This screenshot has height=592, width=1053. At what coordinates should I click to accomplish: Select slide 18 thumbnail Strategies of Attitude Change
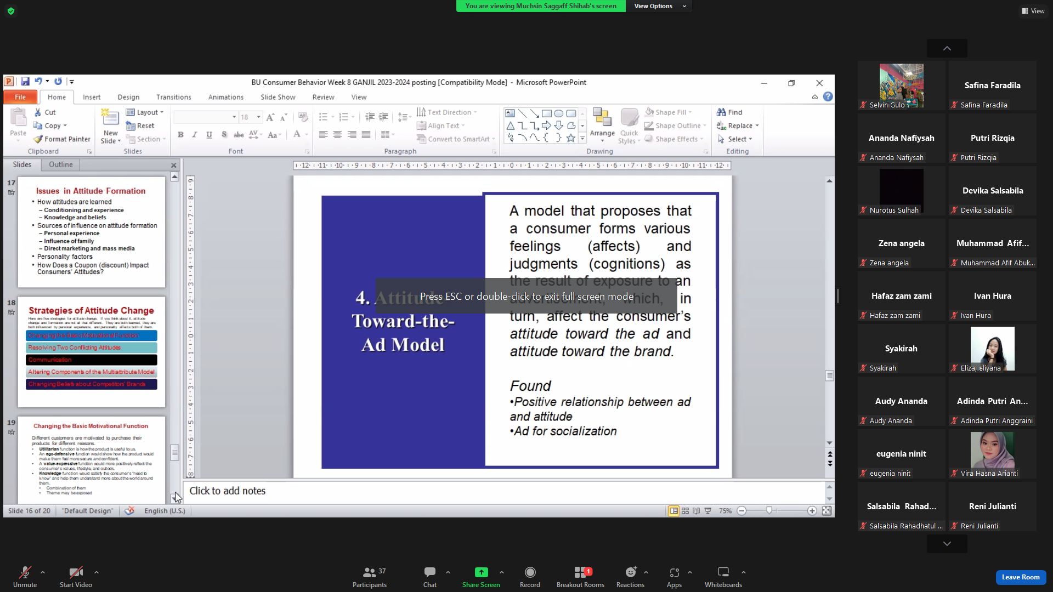pos(92,352)
